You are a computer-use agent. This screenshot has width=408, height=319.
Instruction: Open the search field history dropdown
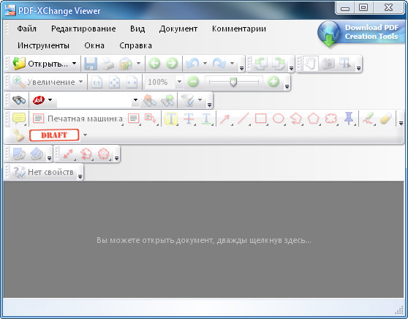pos(135,100)
